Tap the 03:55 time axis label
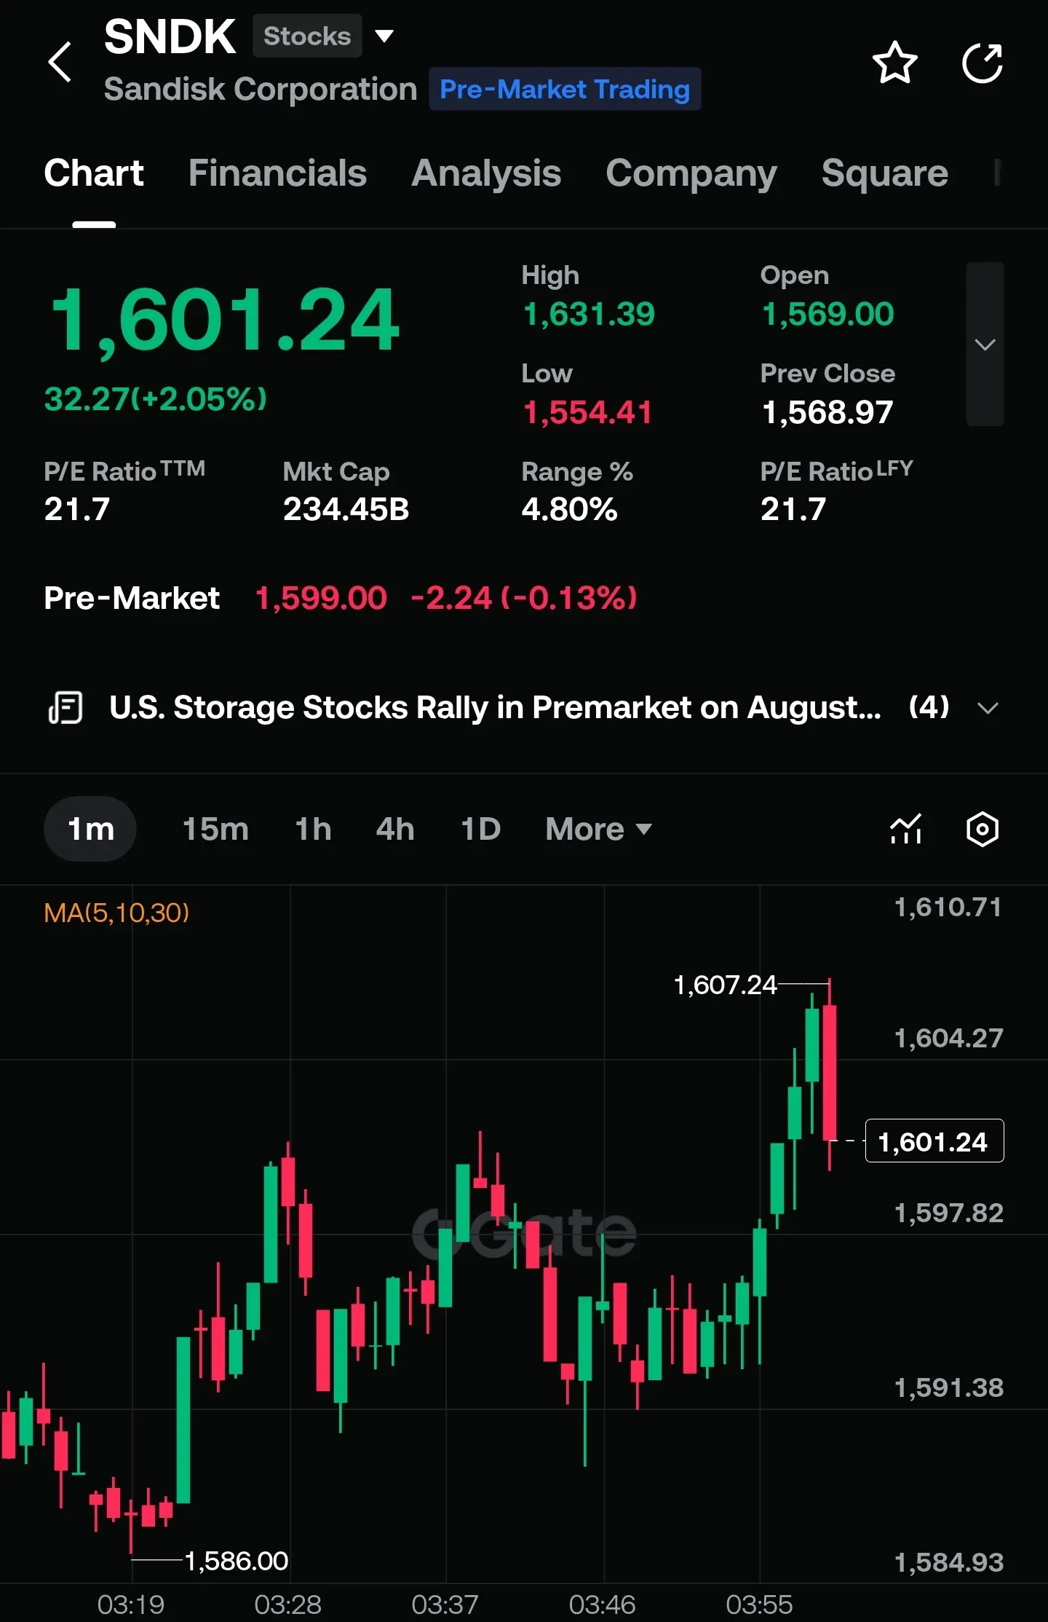The image size is (1048, 1622). coord(760,1605)
